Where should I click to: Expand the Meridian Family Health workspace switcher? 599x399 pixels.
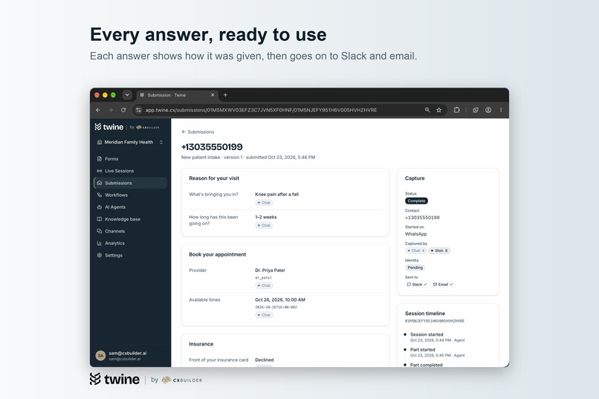[x=130, y=142]
